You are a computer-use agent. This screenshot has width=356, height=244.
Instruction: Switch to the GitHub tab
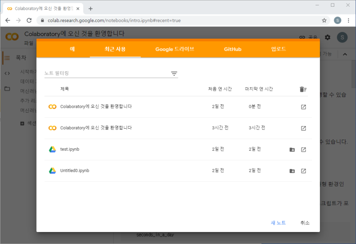[232, 49]
